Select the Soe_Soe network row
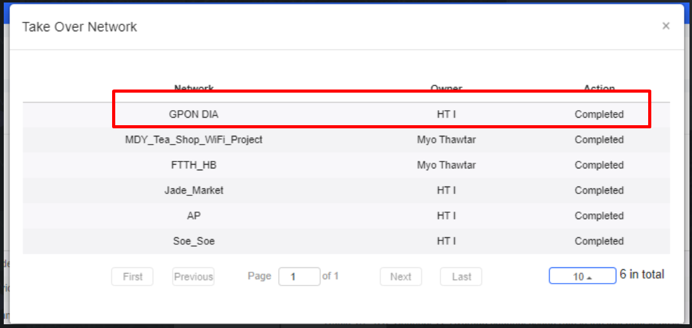The image size is (692, 328). coord(194,241)
